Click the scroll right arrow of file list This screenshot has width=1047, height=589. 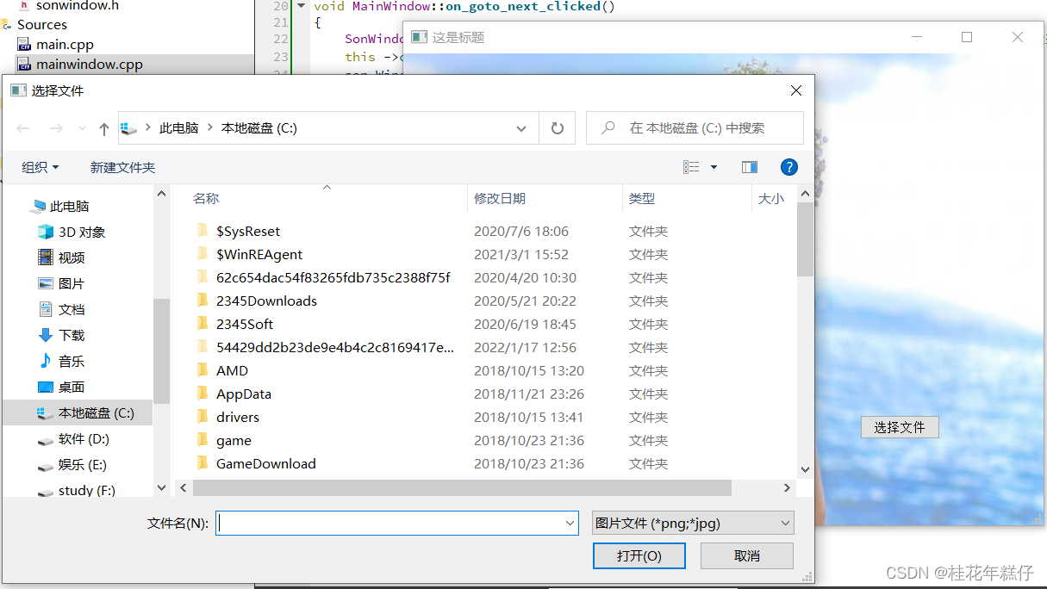[787, 488]
